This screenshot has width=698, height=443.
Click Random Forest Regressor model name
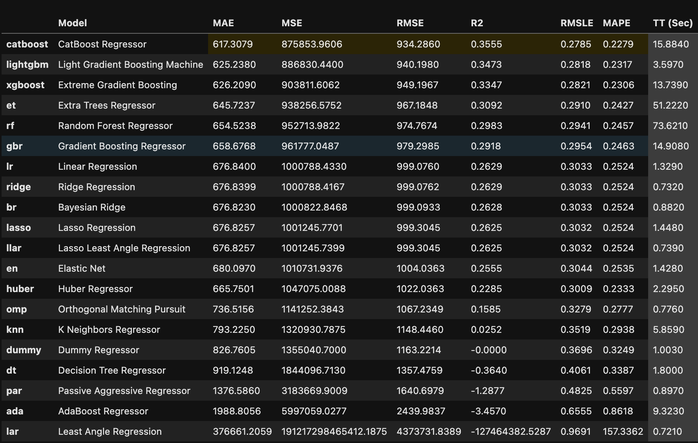tap(115, 126)
